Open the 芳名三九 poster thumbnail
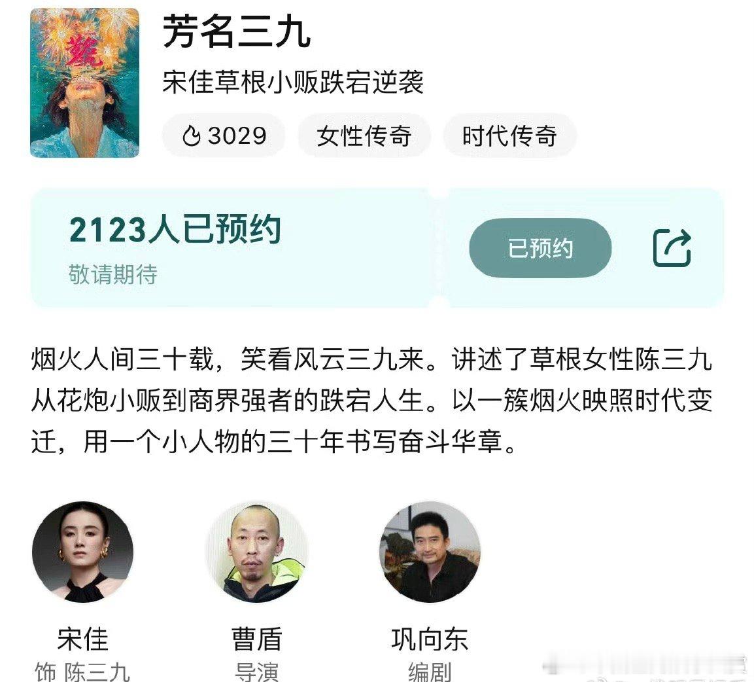Screen dimensions: 754x682 84,82
